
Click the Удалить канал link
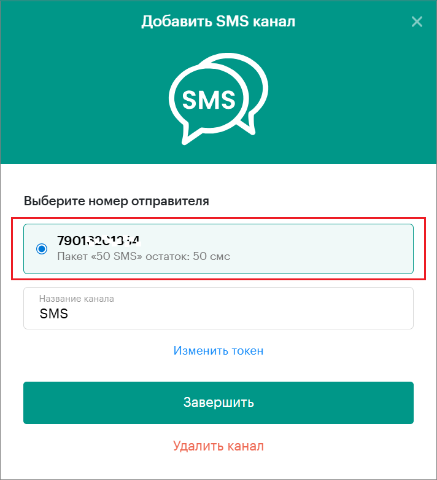[x=218, y=446]
